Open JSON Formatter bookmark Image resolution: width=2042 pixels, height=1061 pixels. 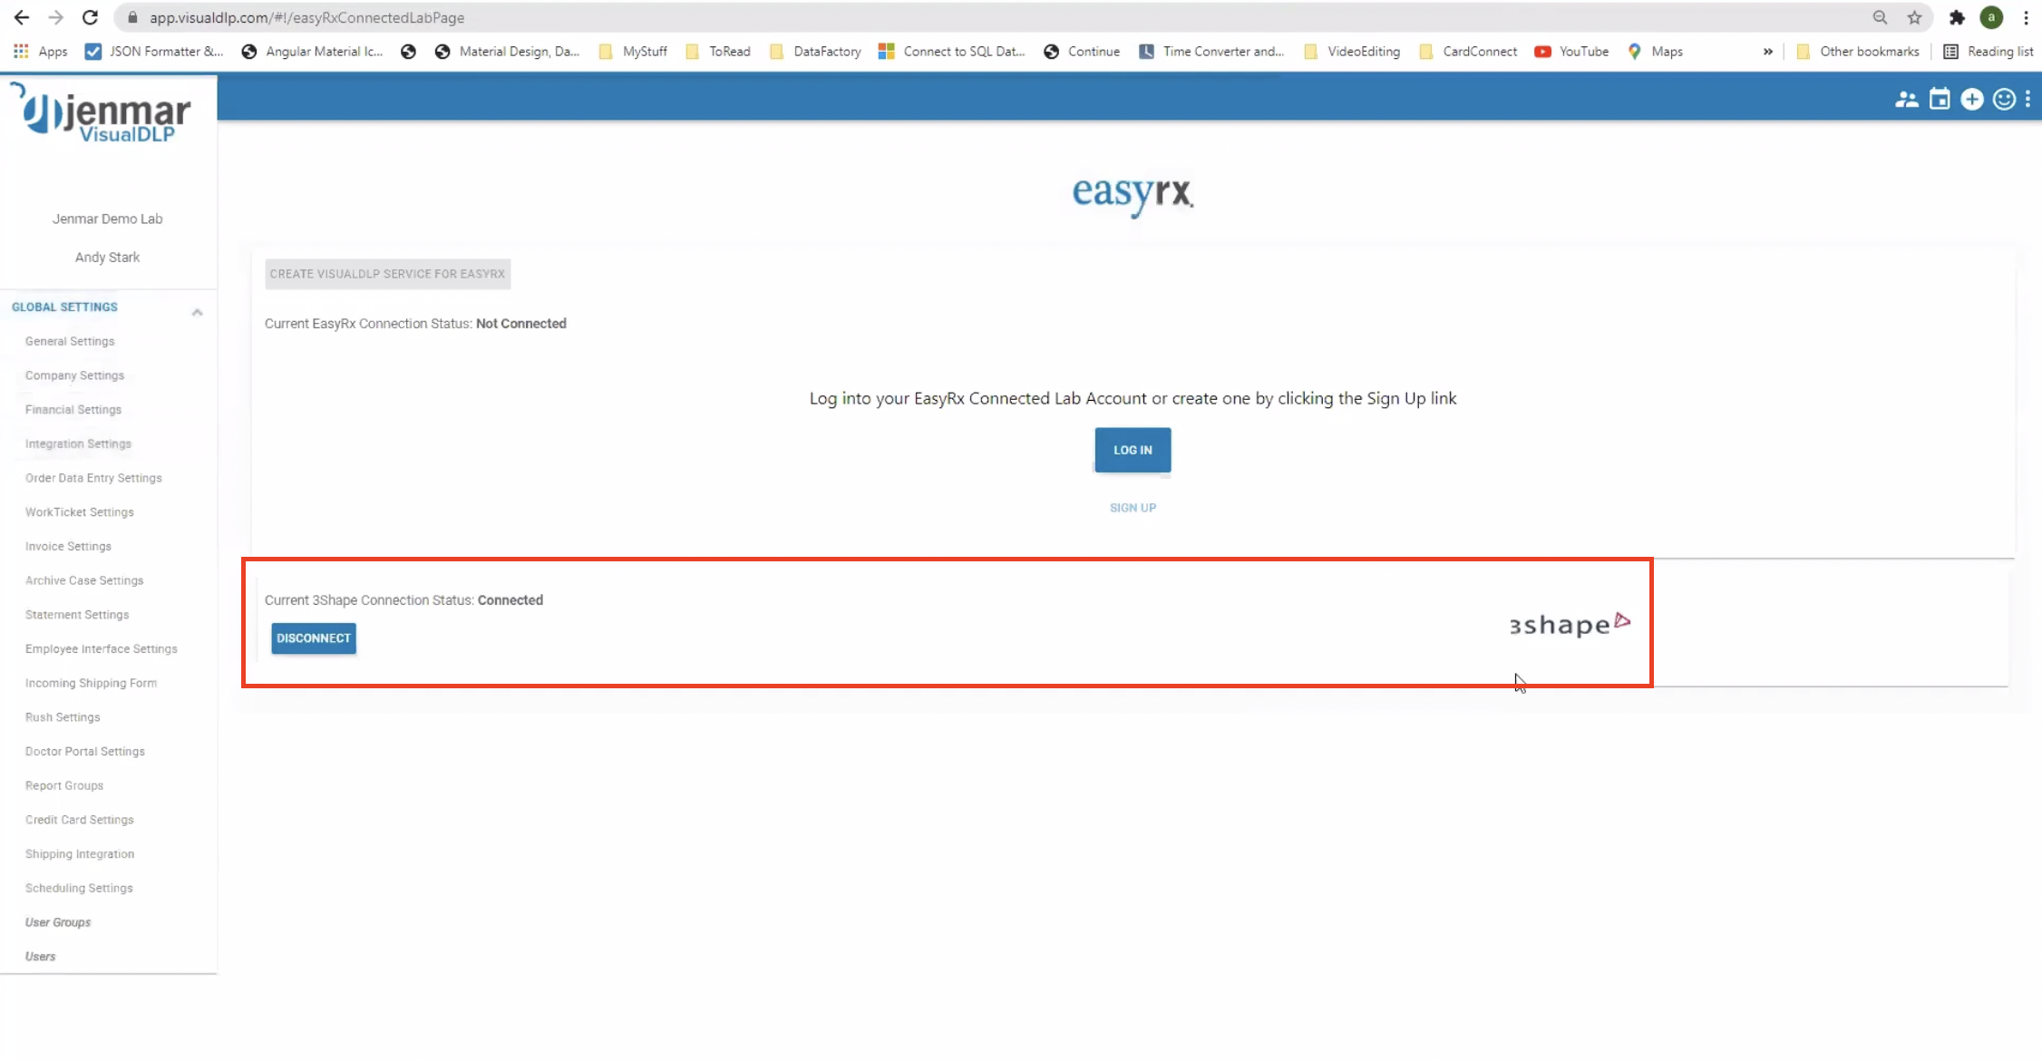coord(154,52)
